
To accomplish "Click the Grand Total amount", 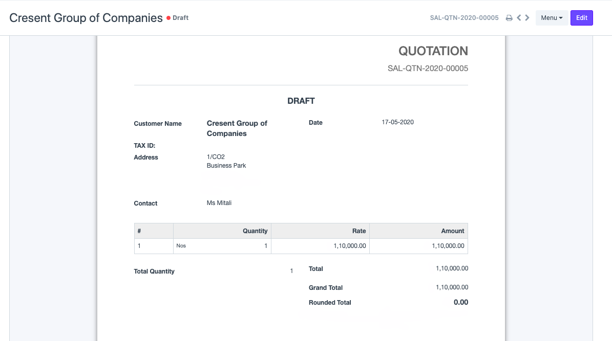I will 452,287.
